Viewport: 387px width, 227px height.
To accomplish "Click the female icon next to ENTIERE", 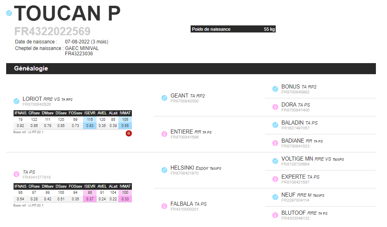I will [164, 134].
